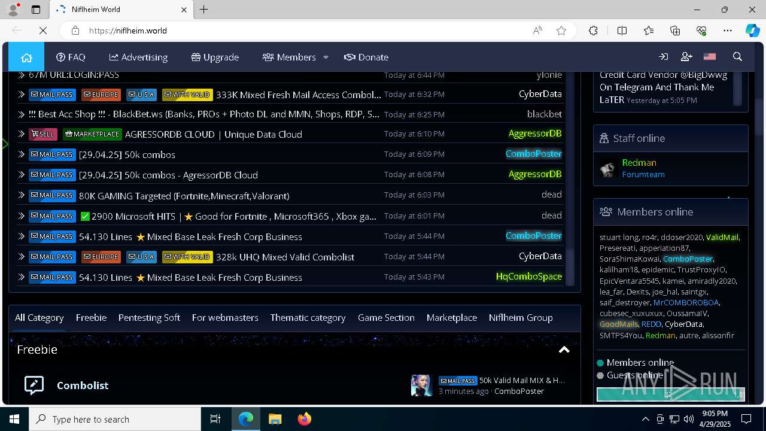Open GoodMails in members online
Screen dimensions: 766x431
coord(619,324)
